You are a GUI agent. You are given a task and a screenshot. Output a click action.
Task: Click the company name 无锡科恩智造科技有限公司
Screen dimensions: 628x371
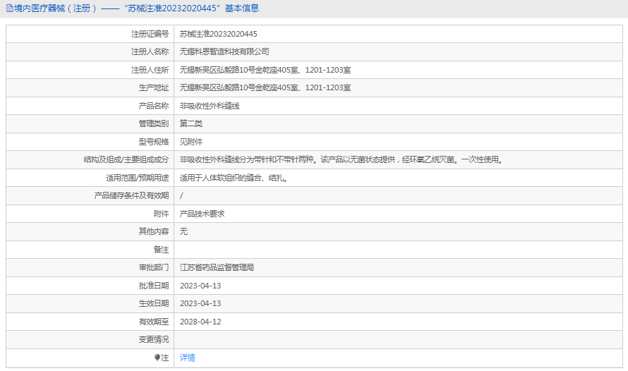coord(224,51)
